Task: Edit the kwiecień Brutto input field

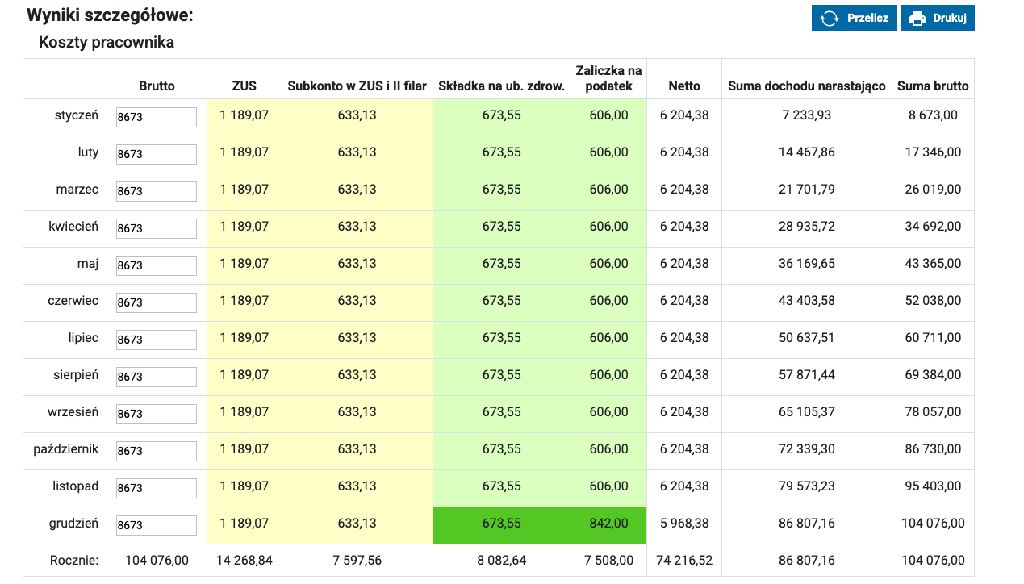Action: 157,228
